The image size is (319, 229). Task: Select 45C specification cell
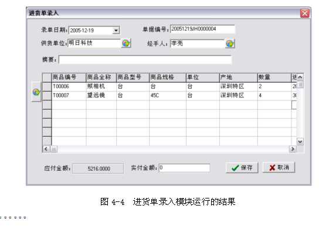(168, 96)
